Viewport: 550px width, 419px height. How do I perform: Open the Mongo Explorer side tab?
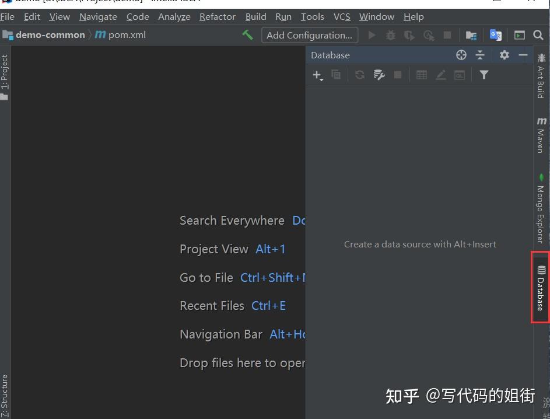tap(541, 208)
